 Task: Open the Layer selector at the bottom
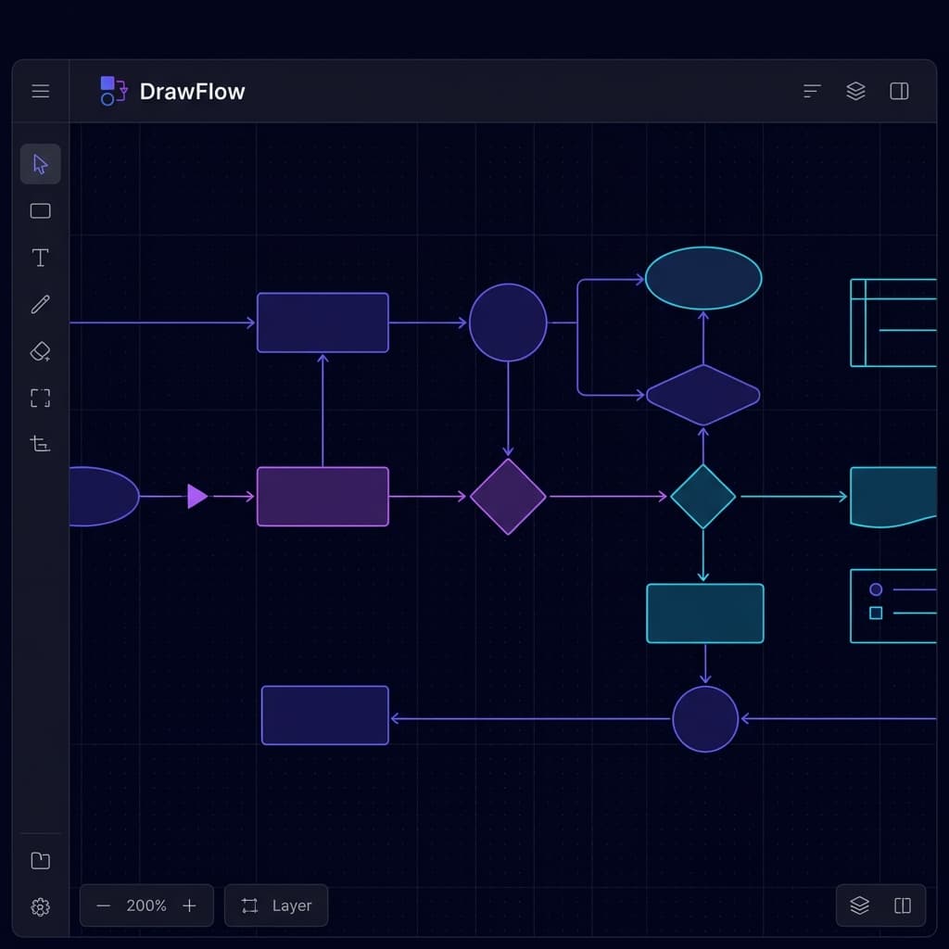[x=275, y=905]
